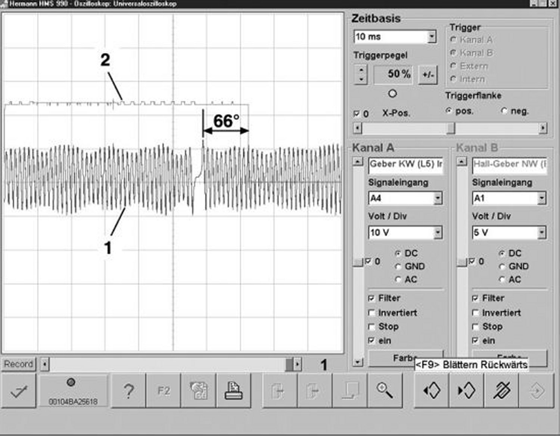Choose neg. Triggerflanke option
The width and height of the screenshot is (560, 436).
pyautogui.click(x=505, y=111)
